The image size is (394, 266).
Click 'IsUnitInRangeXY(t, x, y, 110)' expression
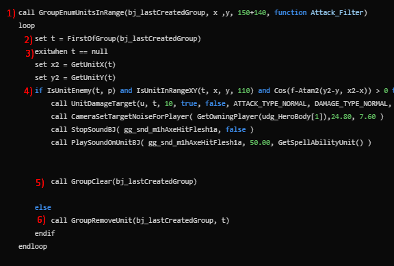point(195,91)
